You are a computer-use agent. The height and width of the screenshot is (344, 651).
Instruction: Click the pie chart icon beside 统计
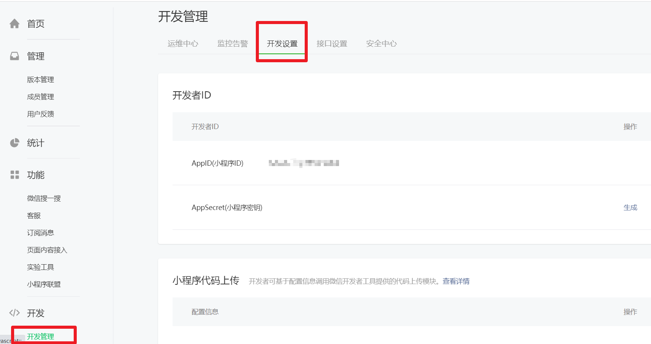(x=15, y=143)
